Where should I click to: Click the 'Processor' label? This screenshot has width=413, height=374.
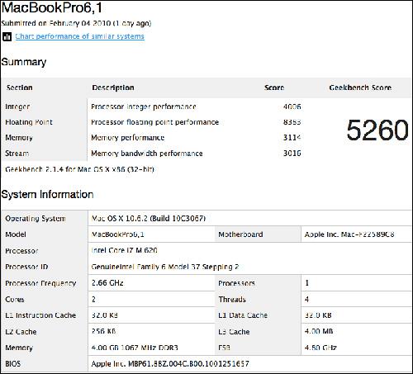pos(21,251)
